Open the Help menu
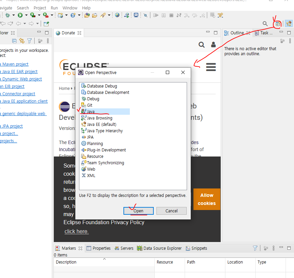 tap(86, 8)
